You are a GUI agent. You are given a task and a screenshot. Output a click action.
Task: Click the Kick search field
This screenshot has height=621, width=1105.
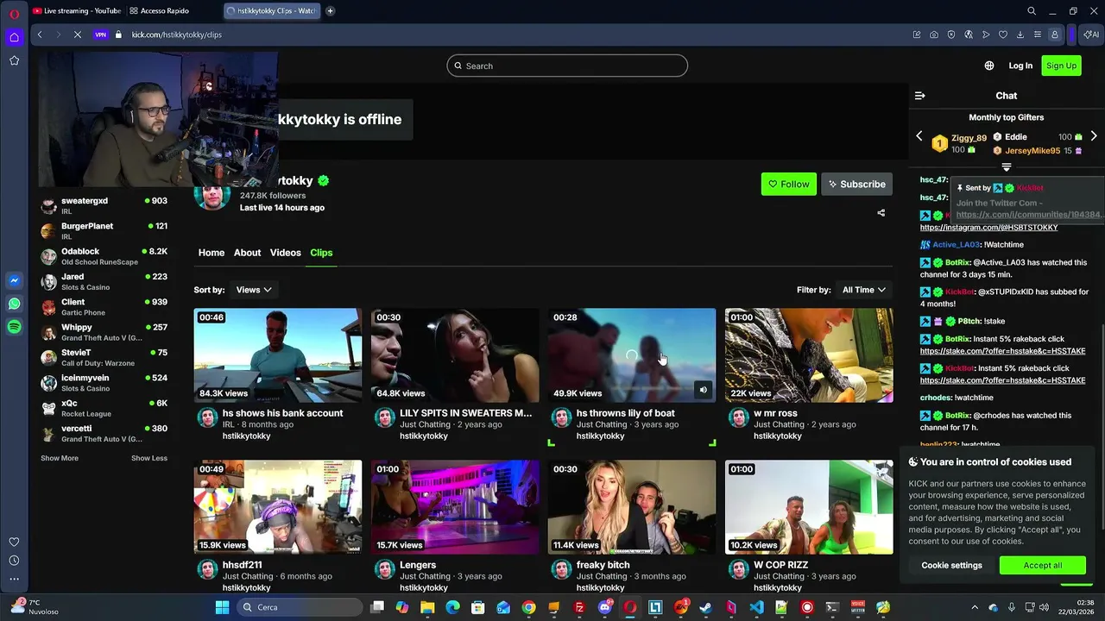[567, 66]
